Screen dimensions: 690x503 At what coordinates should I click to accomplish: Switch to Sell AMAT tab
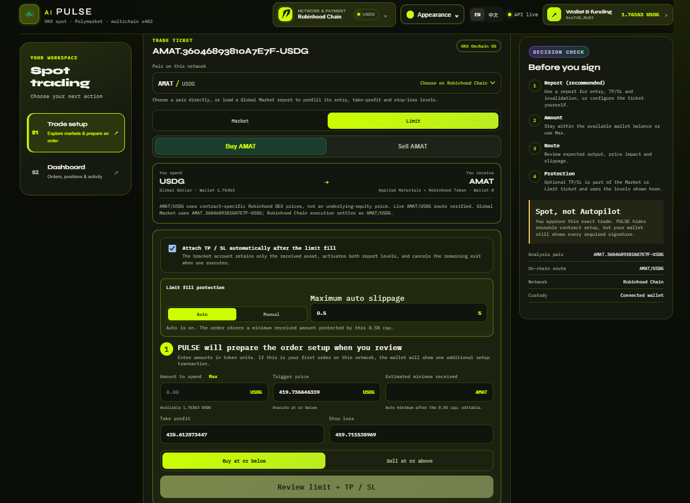tap(413, 146)
